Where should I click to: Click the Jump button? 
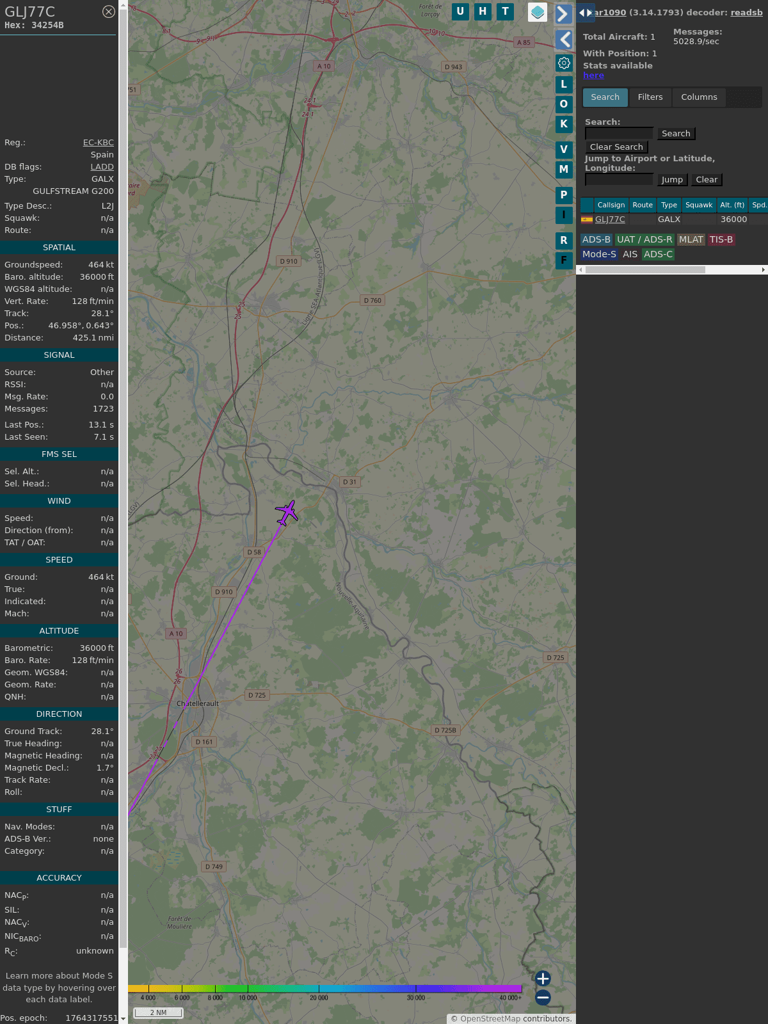tap(672, 180)
